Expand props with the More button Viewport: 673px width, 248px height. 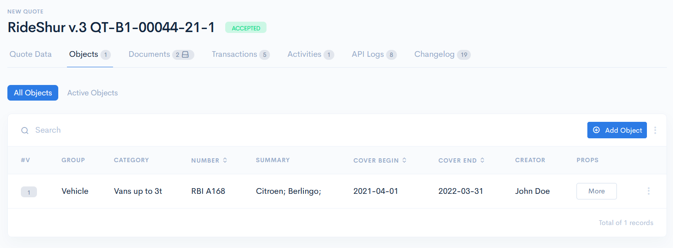point(596,191)
